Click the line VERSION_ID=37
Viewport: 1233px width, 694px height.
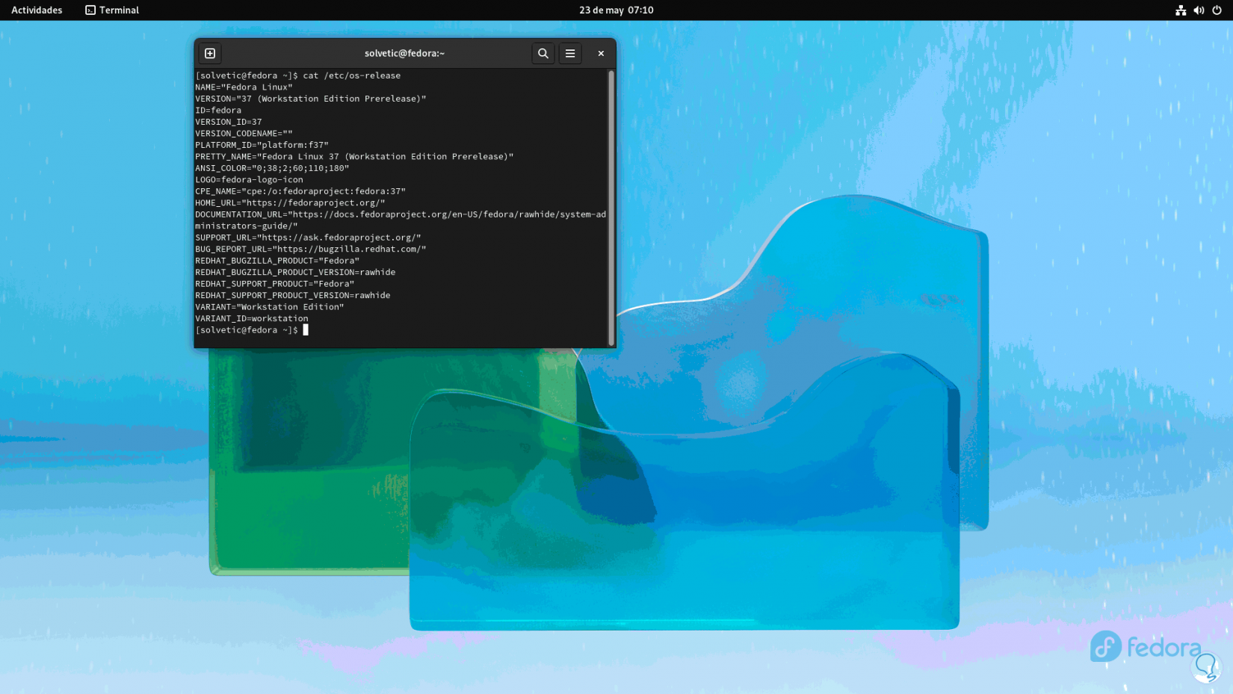[x=229, y=122]
